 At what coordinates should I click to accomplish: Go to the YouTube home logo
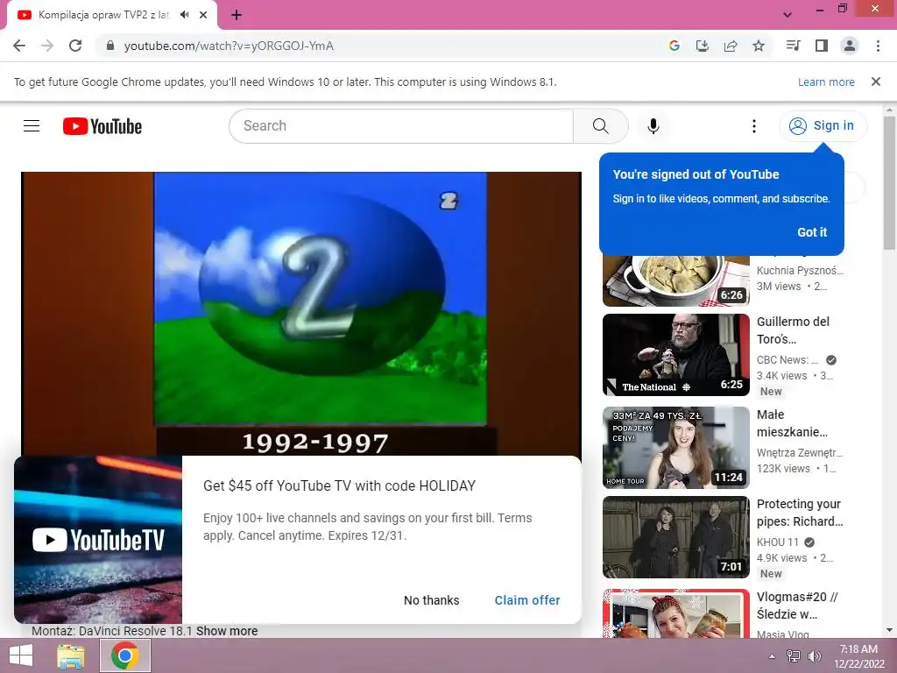click(x=102, y=126)
